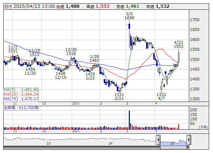This screenshot has height=153, width=213.
Task: Click the year 25 marker in the navigator
Action: [x=172, y=143]
